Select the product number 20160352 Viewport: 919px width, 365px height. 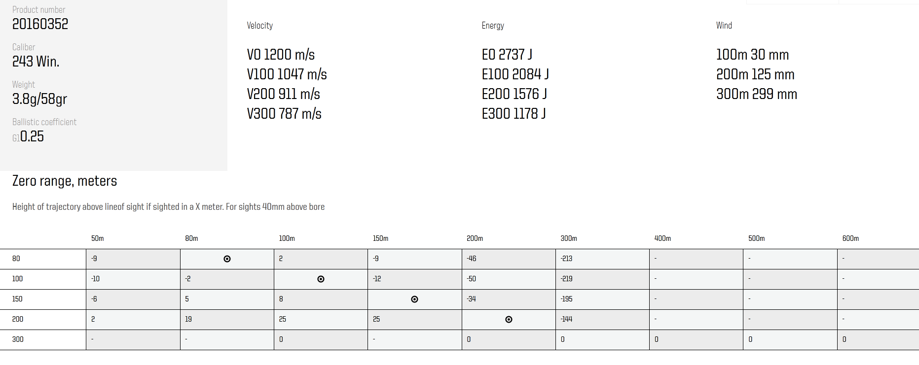[x=40, y=24]
